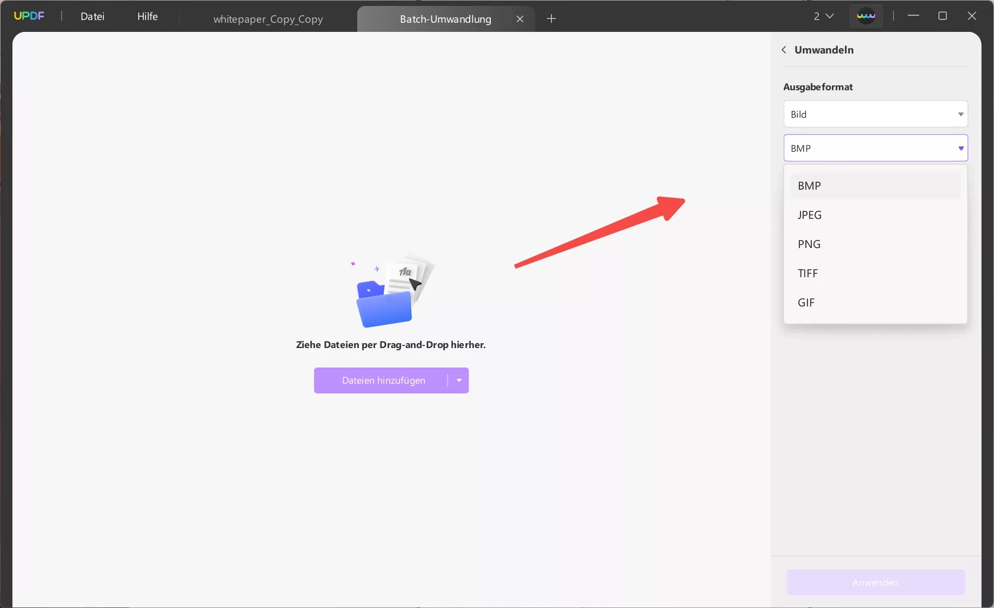Open the Hilfe menu

click(x=148, y=16)
